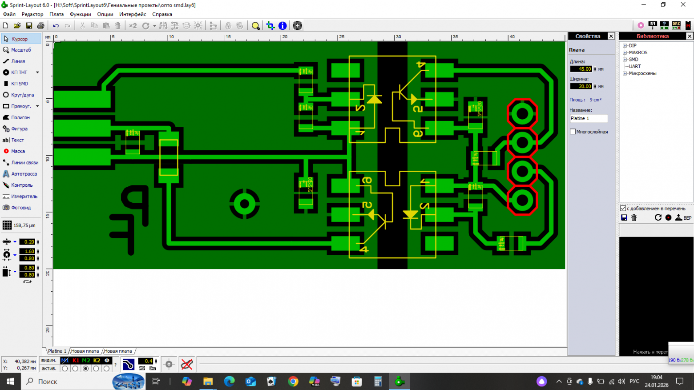Toggle visibility of layer M1
The image size is (694, 390).
pos(65,360)
